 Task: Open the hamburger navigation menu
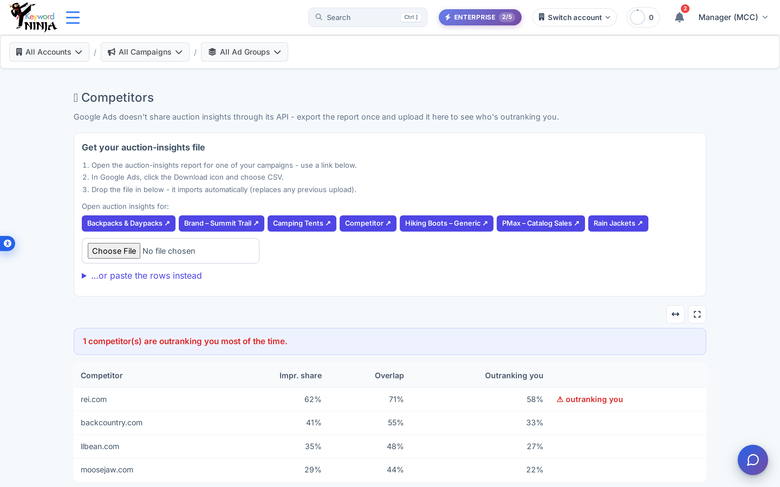(x=73, y=17)
